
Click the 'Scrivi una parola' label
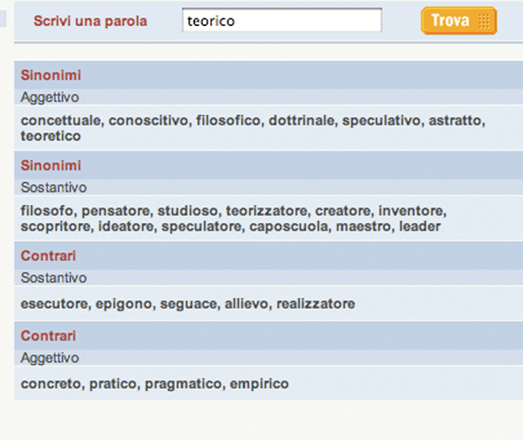[91, 22]
